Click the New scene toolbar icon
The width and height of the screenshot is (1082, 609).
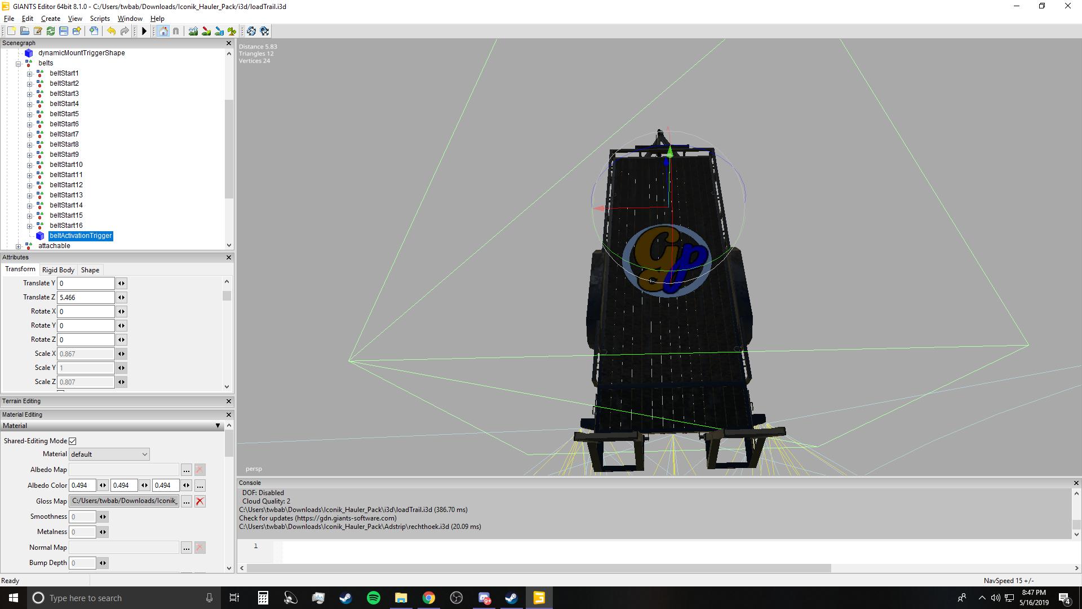(11, 31)
